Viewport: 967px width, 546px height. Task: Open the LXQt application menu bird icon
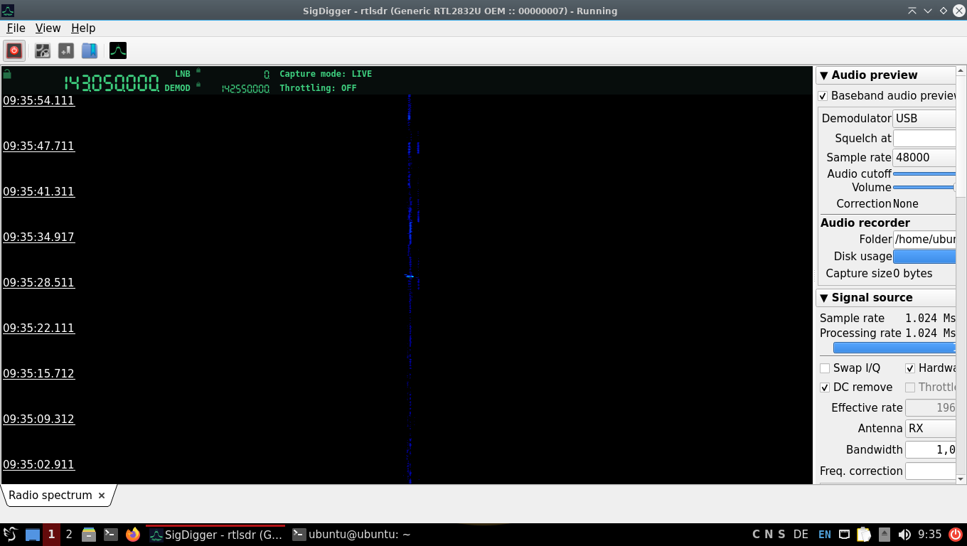[10, 535]
